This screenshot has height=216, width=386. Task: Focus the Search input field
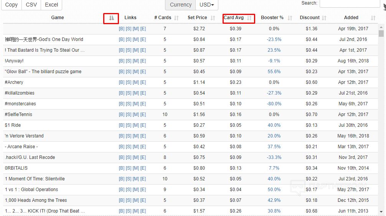point(350,3)
